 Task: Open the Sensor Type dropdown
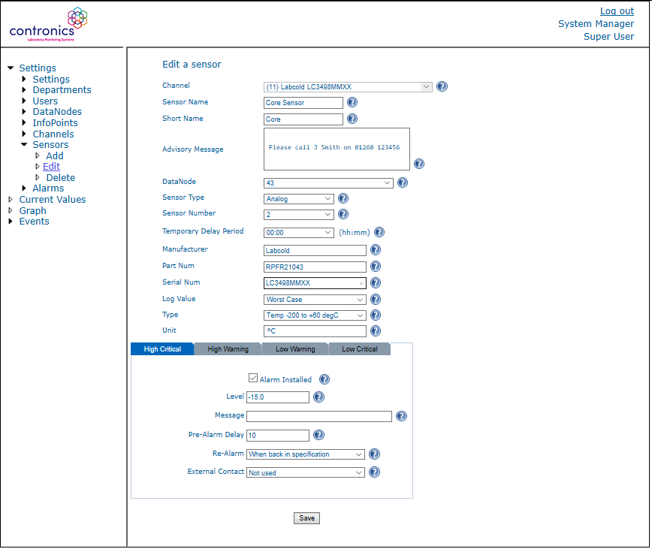(x=299, y=199)
